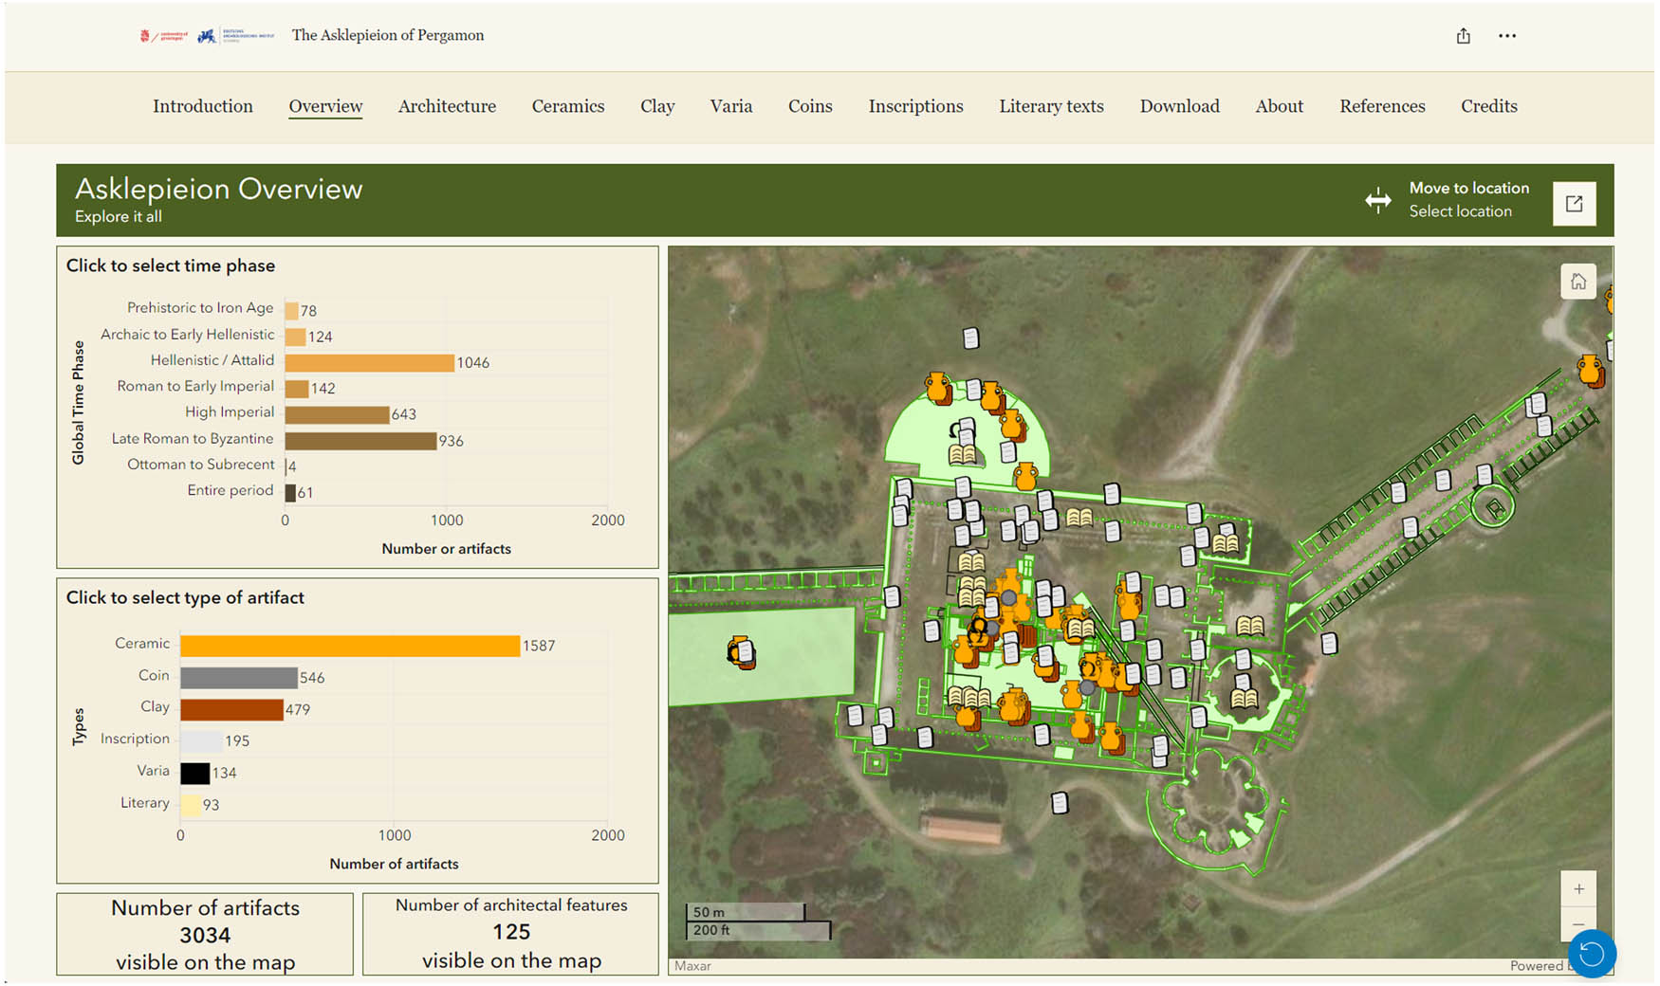Select the Hellenistic / Attalid bar
The width and height of the screenshot is (1660, 986).
pyautogui.click(x=369, y=362)
